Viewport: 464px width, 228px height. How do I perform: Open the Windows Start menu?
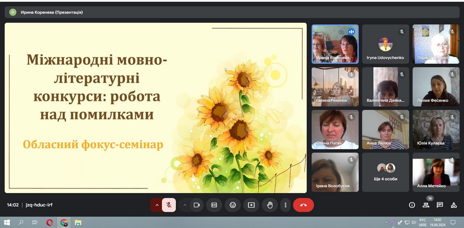pyautogui.click(x=7, y=223)
